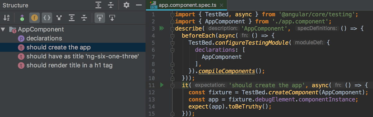
Task: Switch to app.component.spec.ts editor tab
Action: click(x=187, y=5)
